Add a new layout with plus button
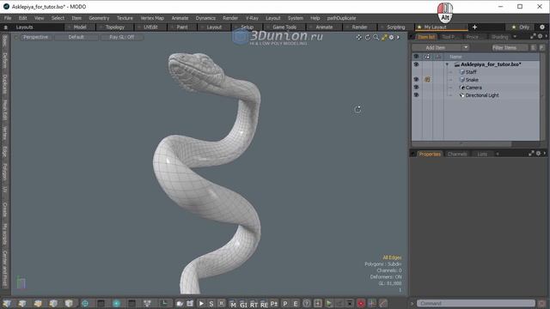This screenshot has height=309, width=550. tap(474, 27)
